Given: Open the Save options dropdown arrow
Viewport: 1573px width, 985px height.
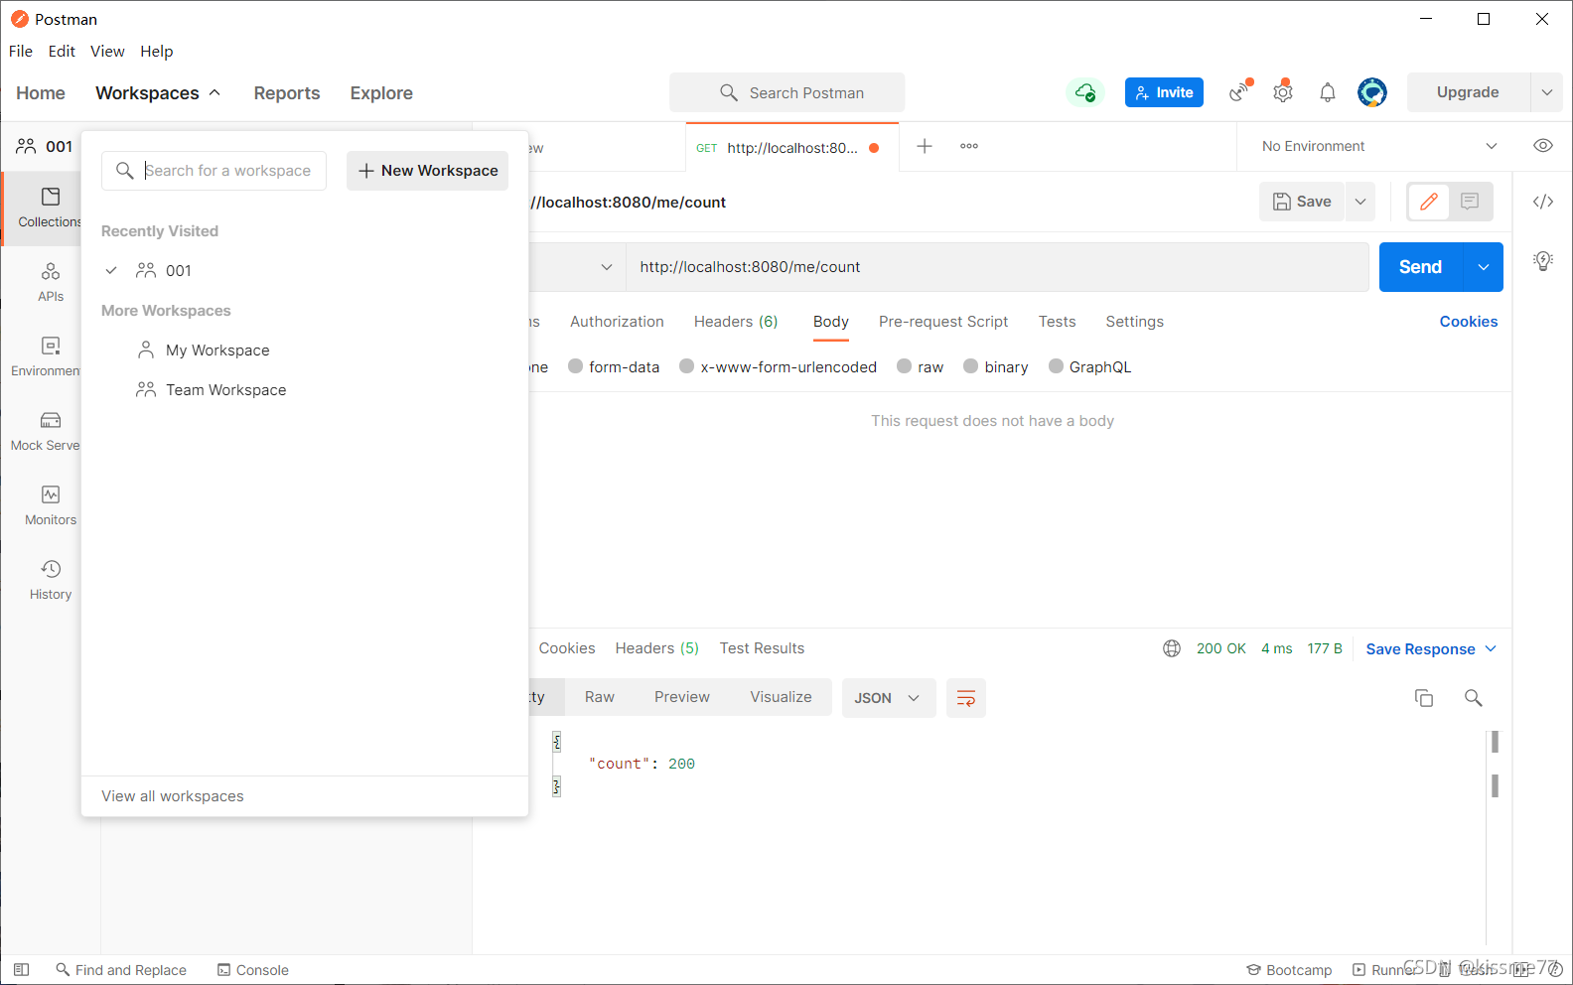Looking at the screenshot, I should (1360, 202).
